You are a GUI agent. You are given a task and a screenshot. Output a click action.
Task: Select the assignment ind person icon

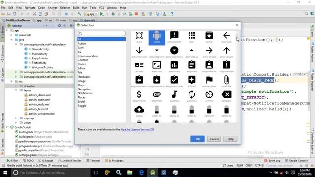[x=209, y=65]
